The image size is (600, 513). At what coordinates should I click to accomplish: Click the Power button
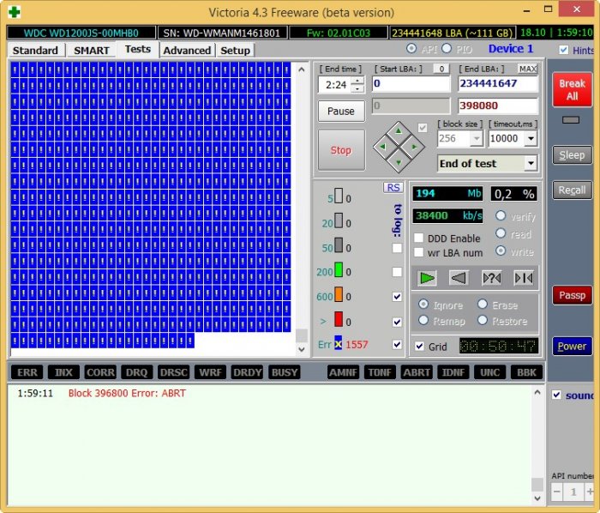(x=572, y=346)
